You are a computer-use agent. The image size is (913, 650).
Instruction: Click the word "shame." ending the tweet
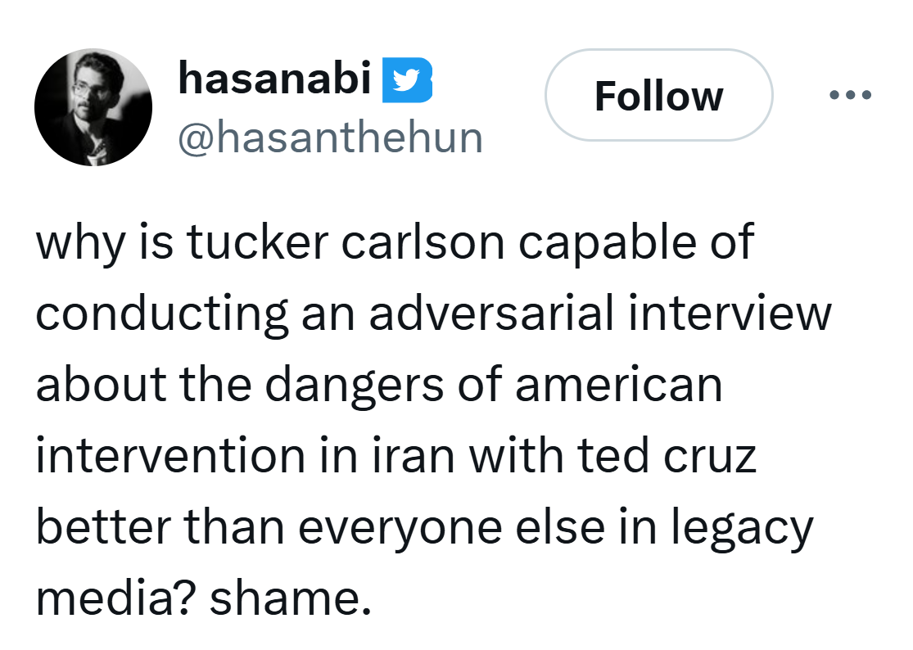pos(290,598)
